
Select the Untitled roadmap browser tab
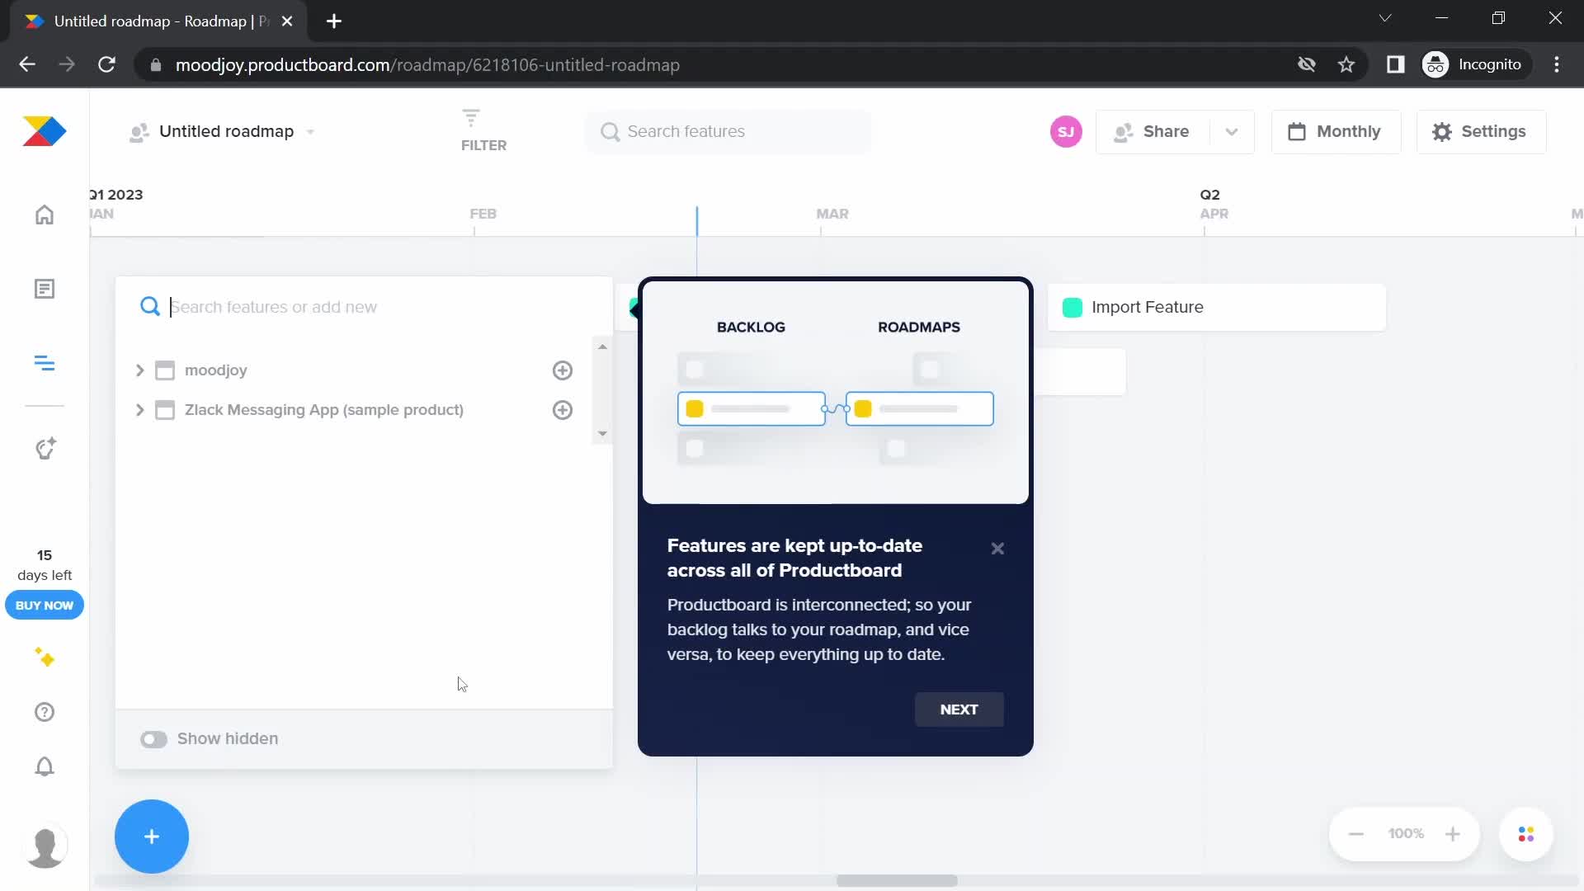157,21
